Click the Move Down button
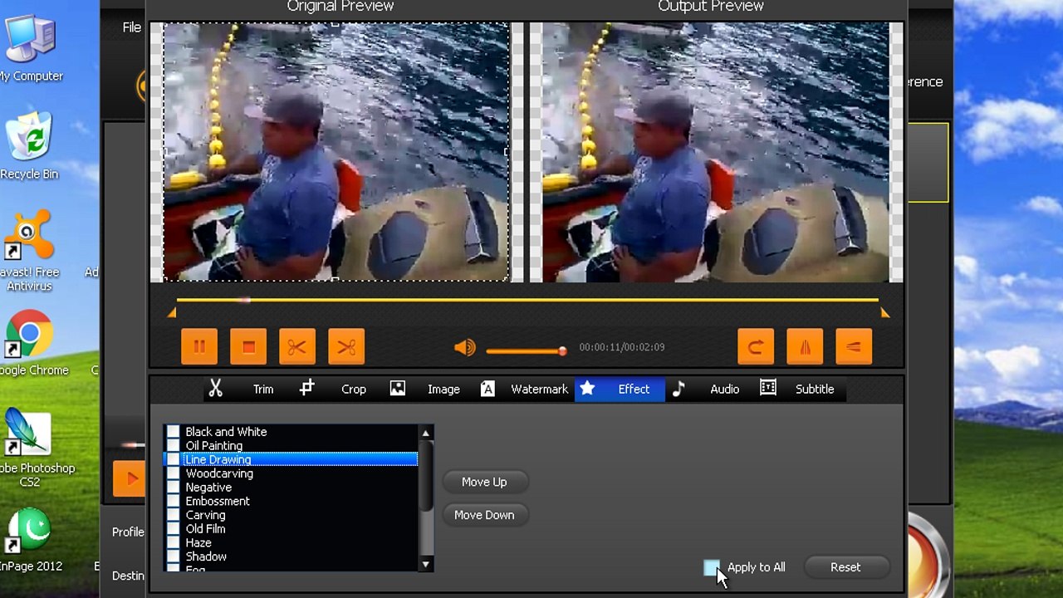1063x598 pixels. coord(484,515)
